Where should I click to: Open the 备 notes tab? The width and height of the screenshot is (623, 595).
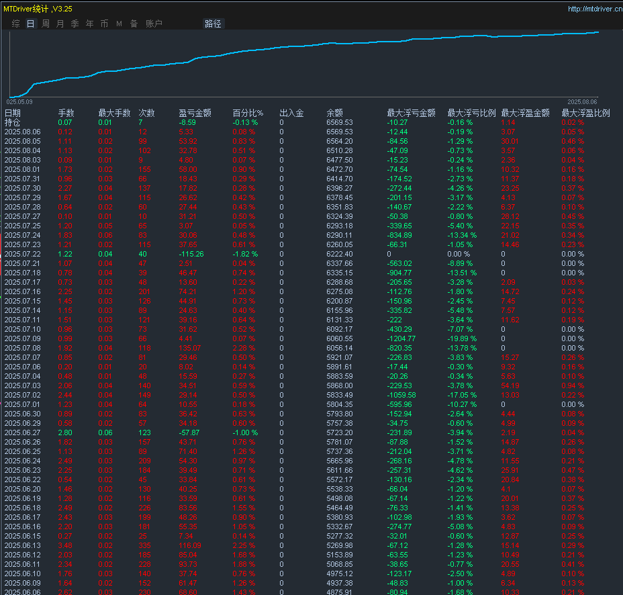134,24
